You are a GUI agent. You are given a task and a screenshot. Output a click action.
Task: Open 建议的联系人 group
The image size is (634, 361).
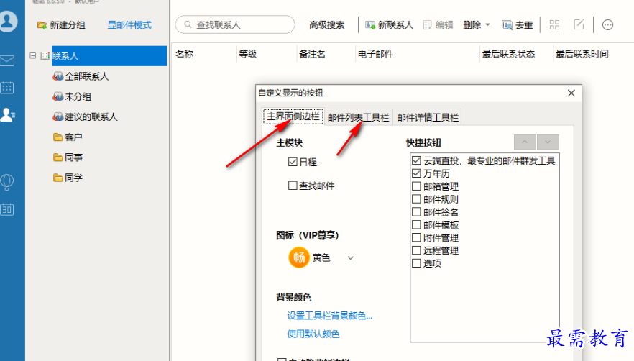[85, 116]
